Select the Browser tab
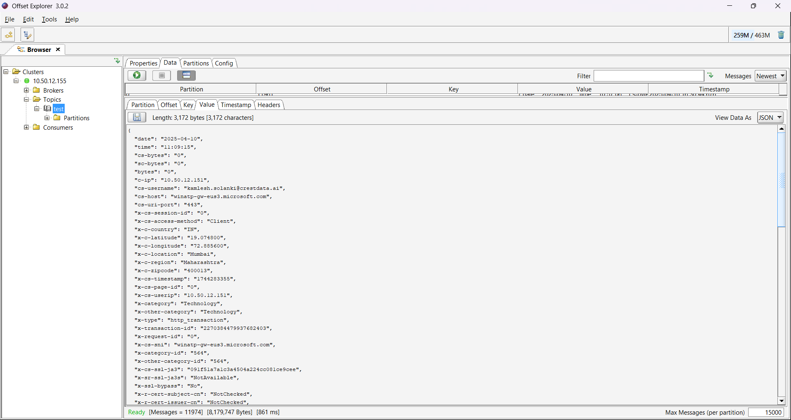Image resolution: width=791 pixels, height=420 pixels. (39, 49)
